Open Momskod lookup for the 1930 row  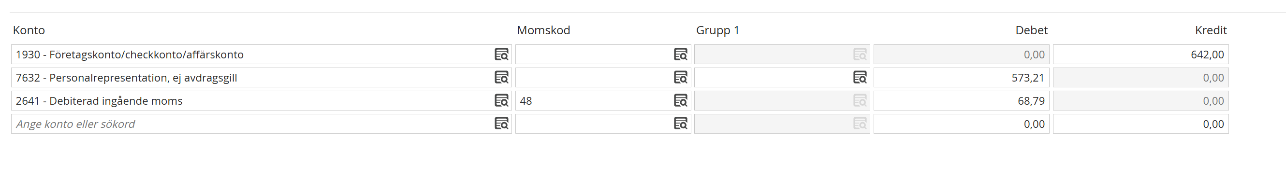(x=680, y=55)
